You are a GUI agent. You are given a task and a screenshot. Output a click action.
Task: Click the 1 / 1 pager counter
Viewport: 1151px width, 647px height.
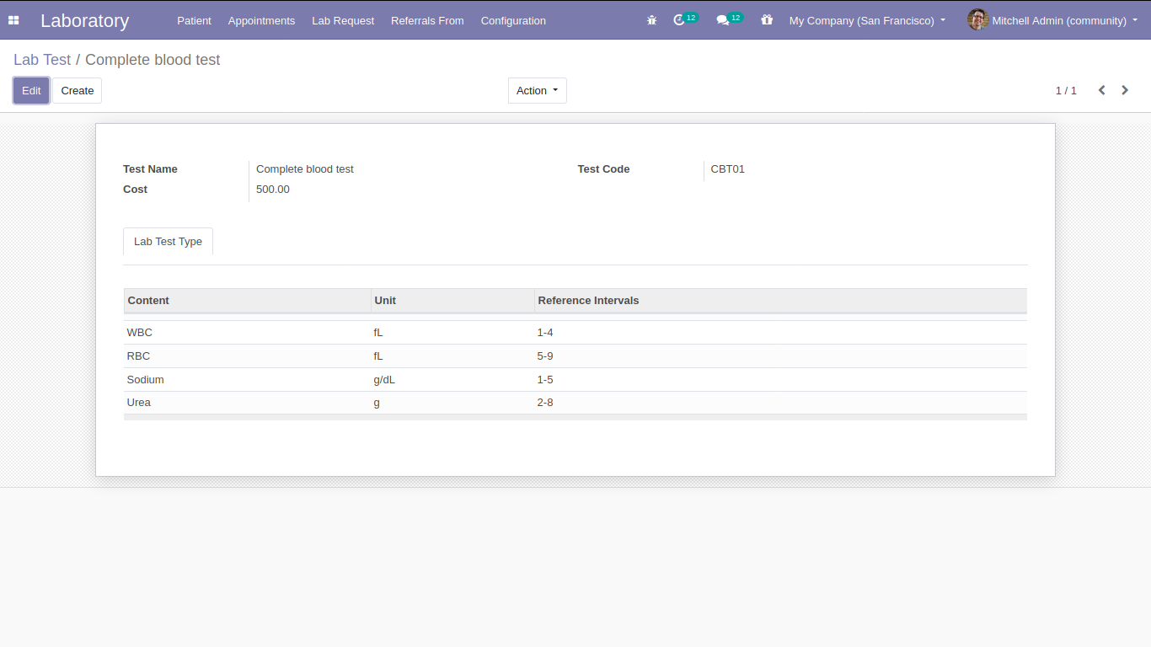tap(1066, 90)
